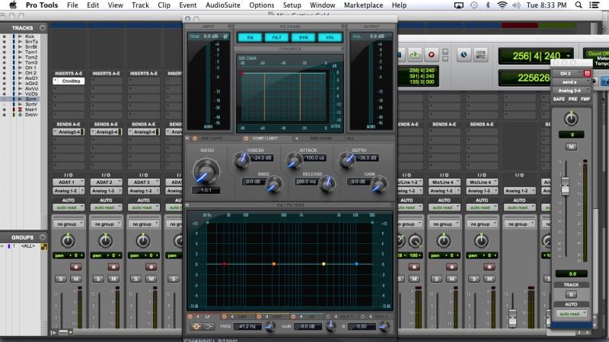Toggle the DYN module in FX chain
This screenshot has width=609, height=342.
point(303,37)
